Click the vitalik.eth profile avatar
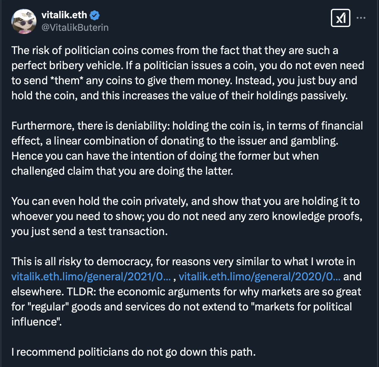Viewport: 379px width, 367px height. click(x=24, y=21)
